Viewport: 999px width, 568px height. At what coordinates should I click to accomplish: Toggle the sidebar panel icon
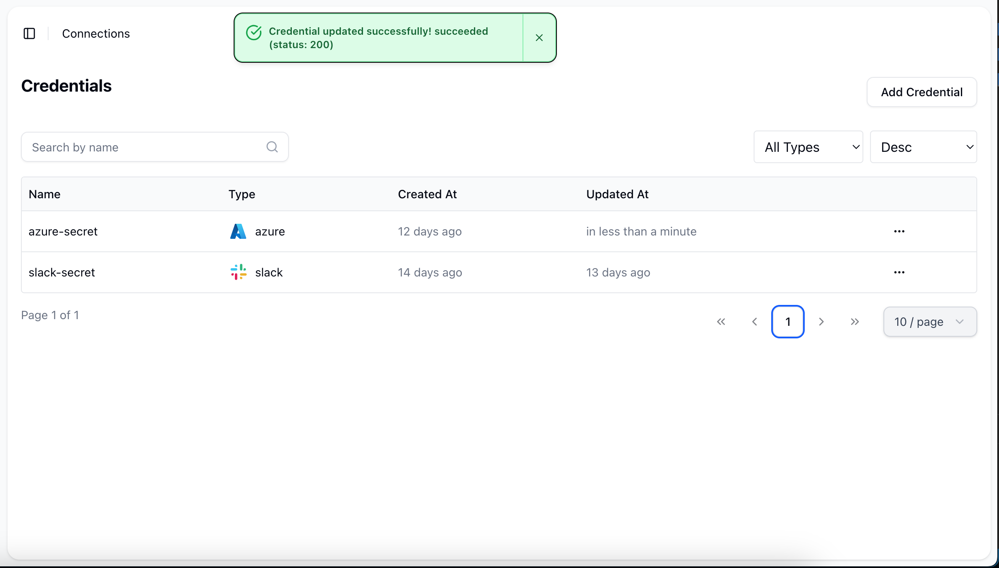29,33
